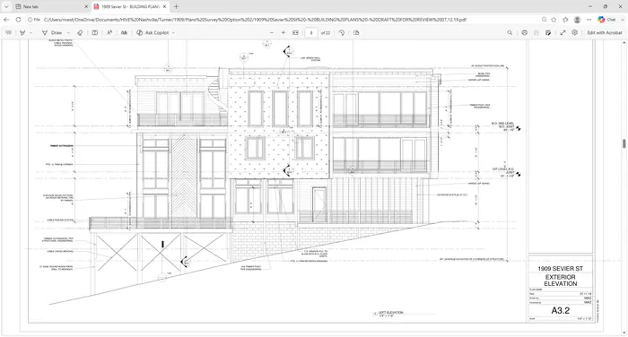The image size is (628, 337).
Task: Open the find in document search
Action: tap(510, 33)
